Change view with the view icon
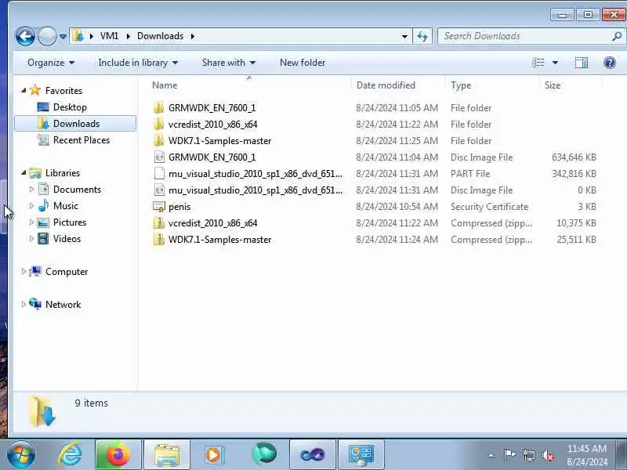The height and width of the screenshot is (470, 627). click(538, 63)
